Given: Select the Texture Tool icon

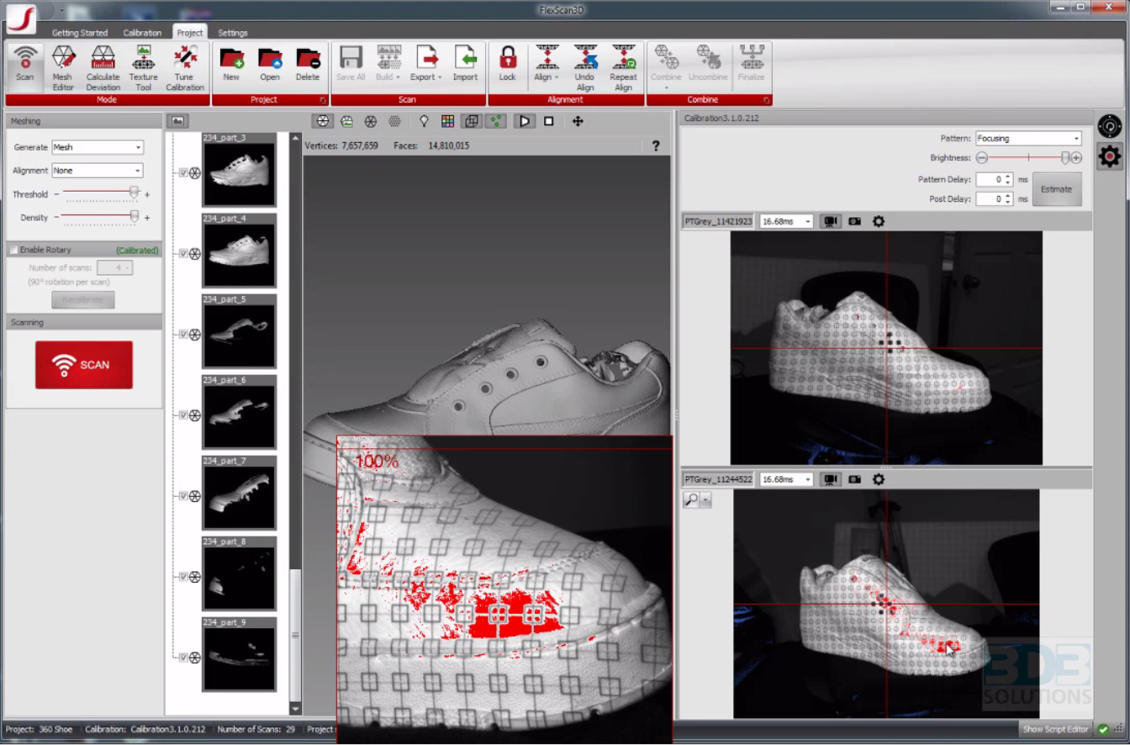Looking at the screenshot, I should click(143, 67).
